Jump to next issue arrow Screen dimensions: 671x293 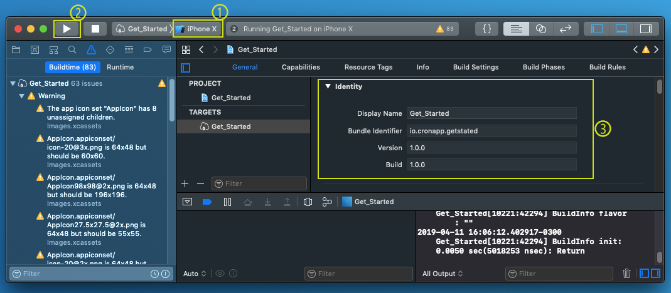[657, 49]
